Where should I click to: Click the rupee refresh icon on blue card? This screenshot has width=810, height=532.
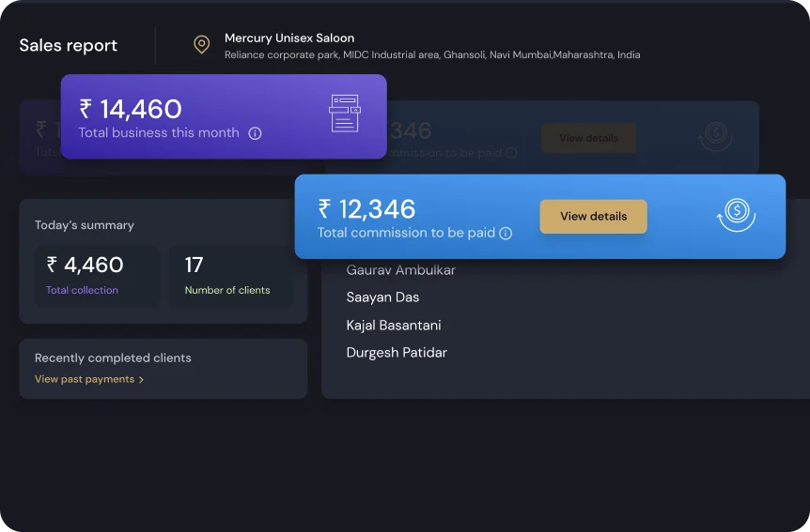point(736,215)
